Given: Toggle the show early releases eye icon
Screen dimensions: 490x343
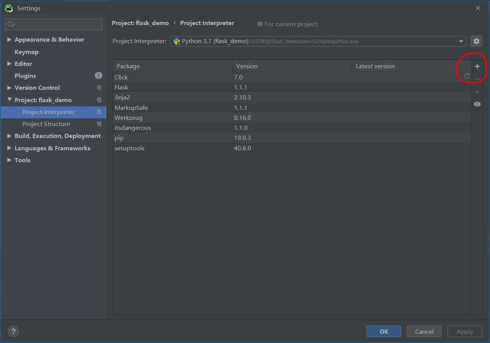Looking at the screenshot, I should click(x=477, y=104).
